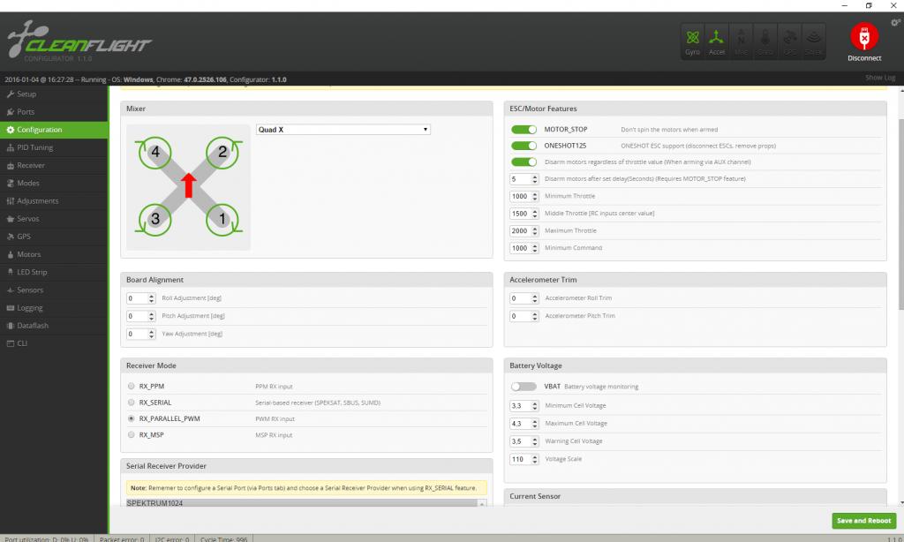The image size is (904, 542).
Task: Enable VBAT battery voltage monitoring
Action: (x=524, y=387)
